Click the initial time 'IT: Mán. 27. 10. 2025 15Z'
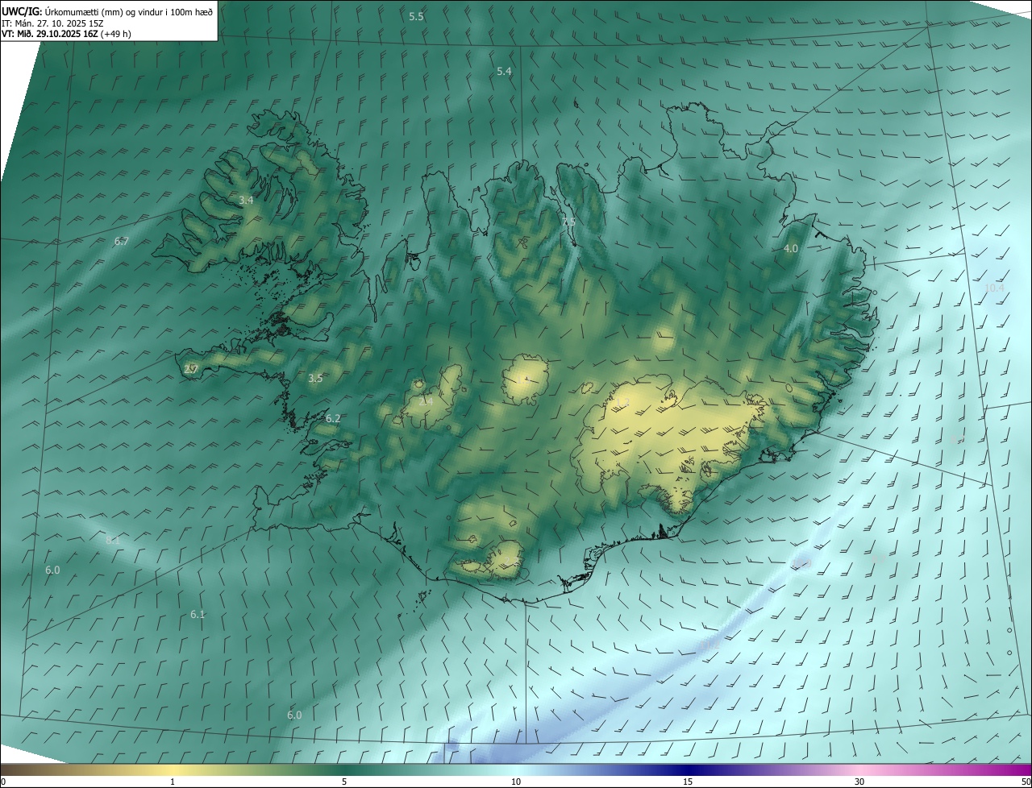The height and width of the screenshot is (788, 1032). tap(53, 23)
